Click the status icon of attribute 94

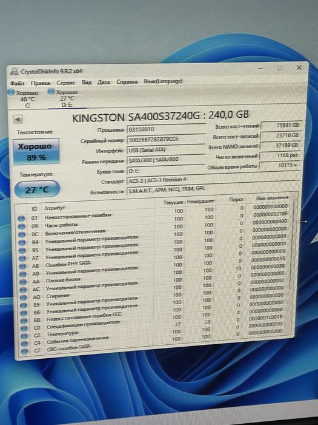[x=22, y=242]
